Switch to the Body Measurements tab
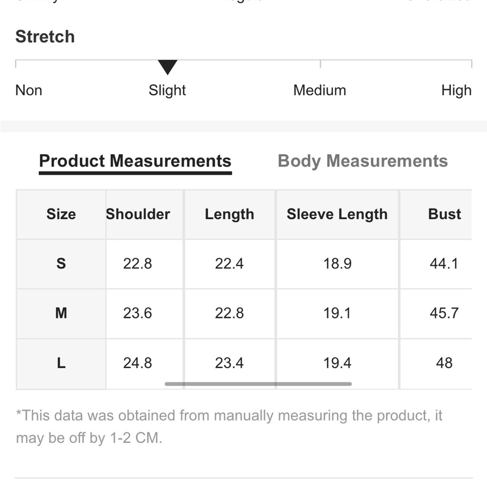Screen dimensions: 487x487 click(x=362, y=161)
